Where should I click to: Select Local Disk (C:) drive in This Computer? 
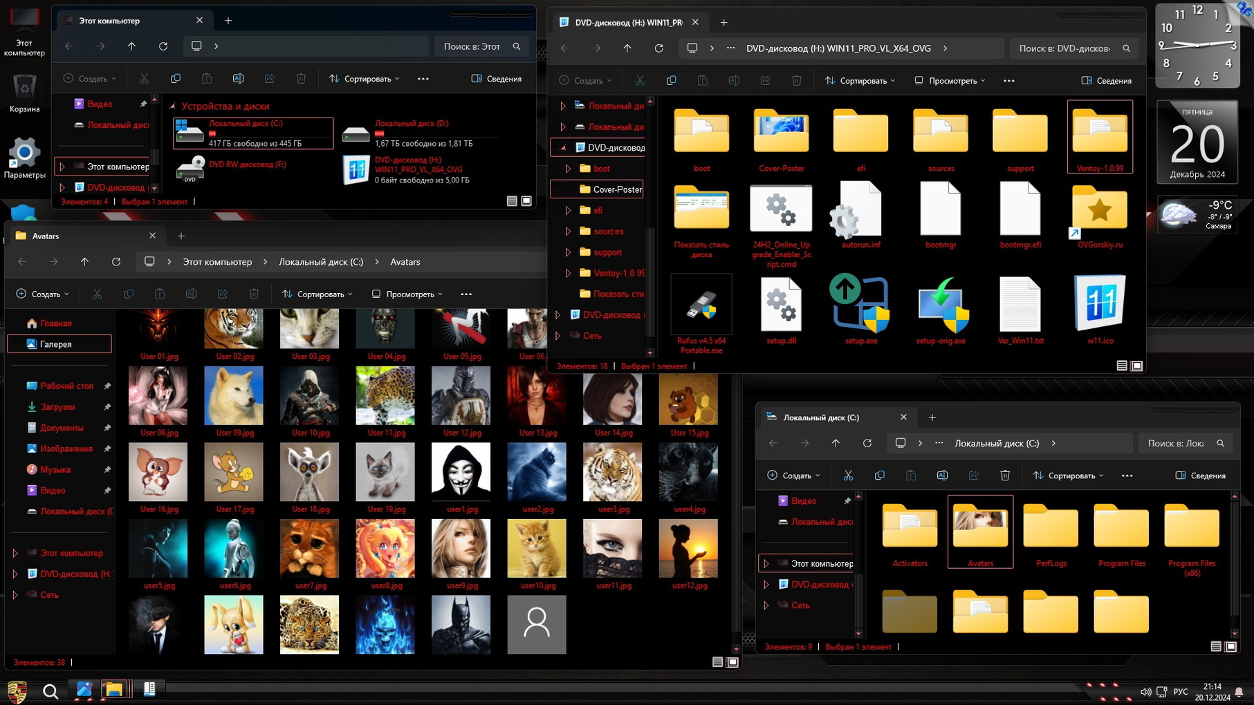(x=253, y=133)
